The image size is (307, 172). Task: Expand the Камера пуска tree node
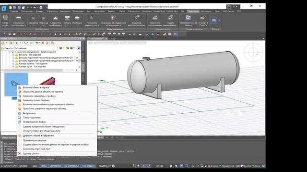coord(13,67)
